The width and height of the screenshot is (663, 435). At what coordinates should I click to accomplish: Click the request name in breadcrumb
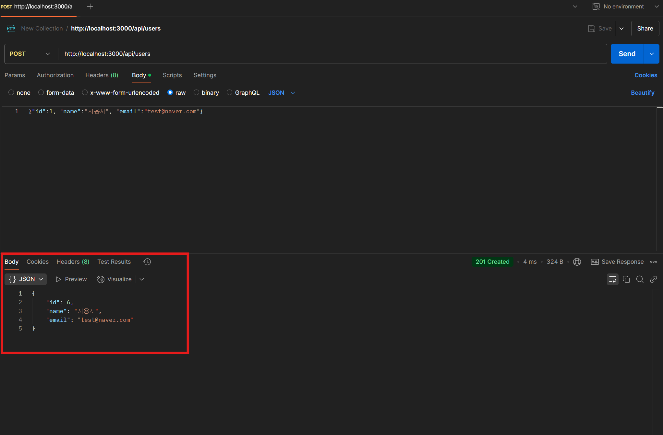pos(116,29)
